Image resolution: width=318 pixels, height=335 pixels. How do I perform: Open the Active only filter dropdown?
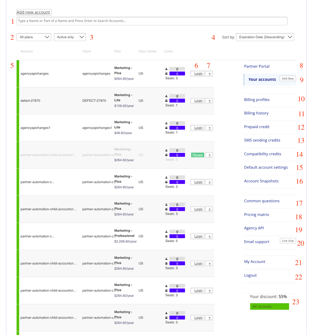(70, 37)
